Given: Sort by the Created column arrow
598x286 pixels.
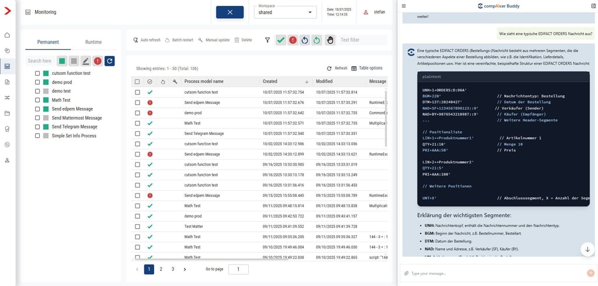Looking at the screenshot, I should click(307, 82).
